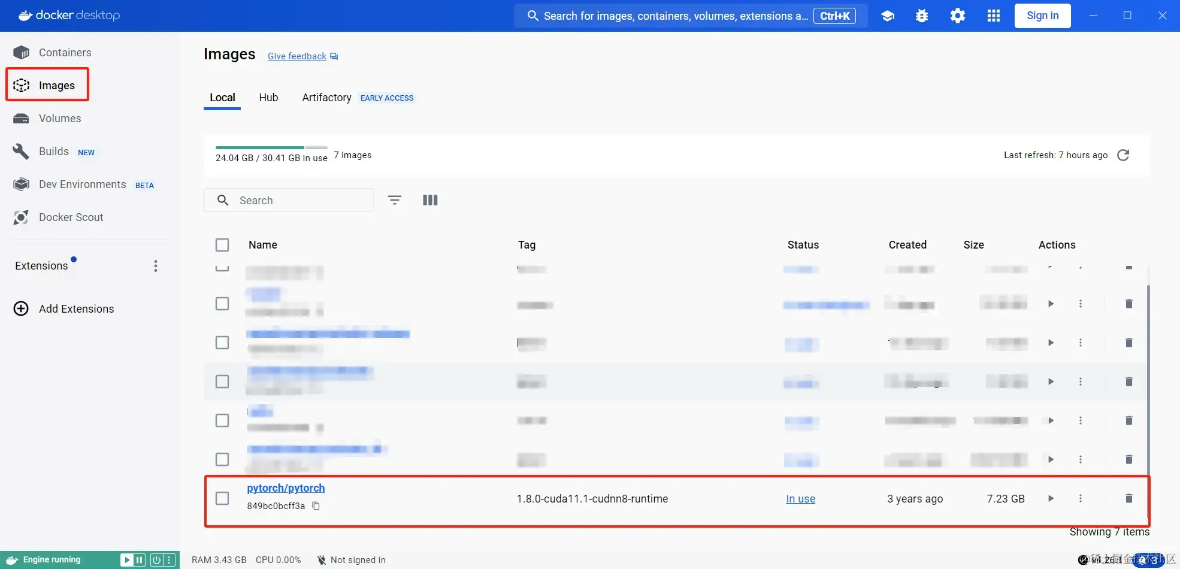Click the Docker Desktop logo

tap(69, 16)
